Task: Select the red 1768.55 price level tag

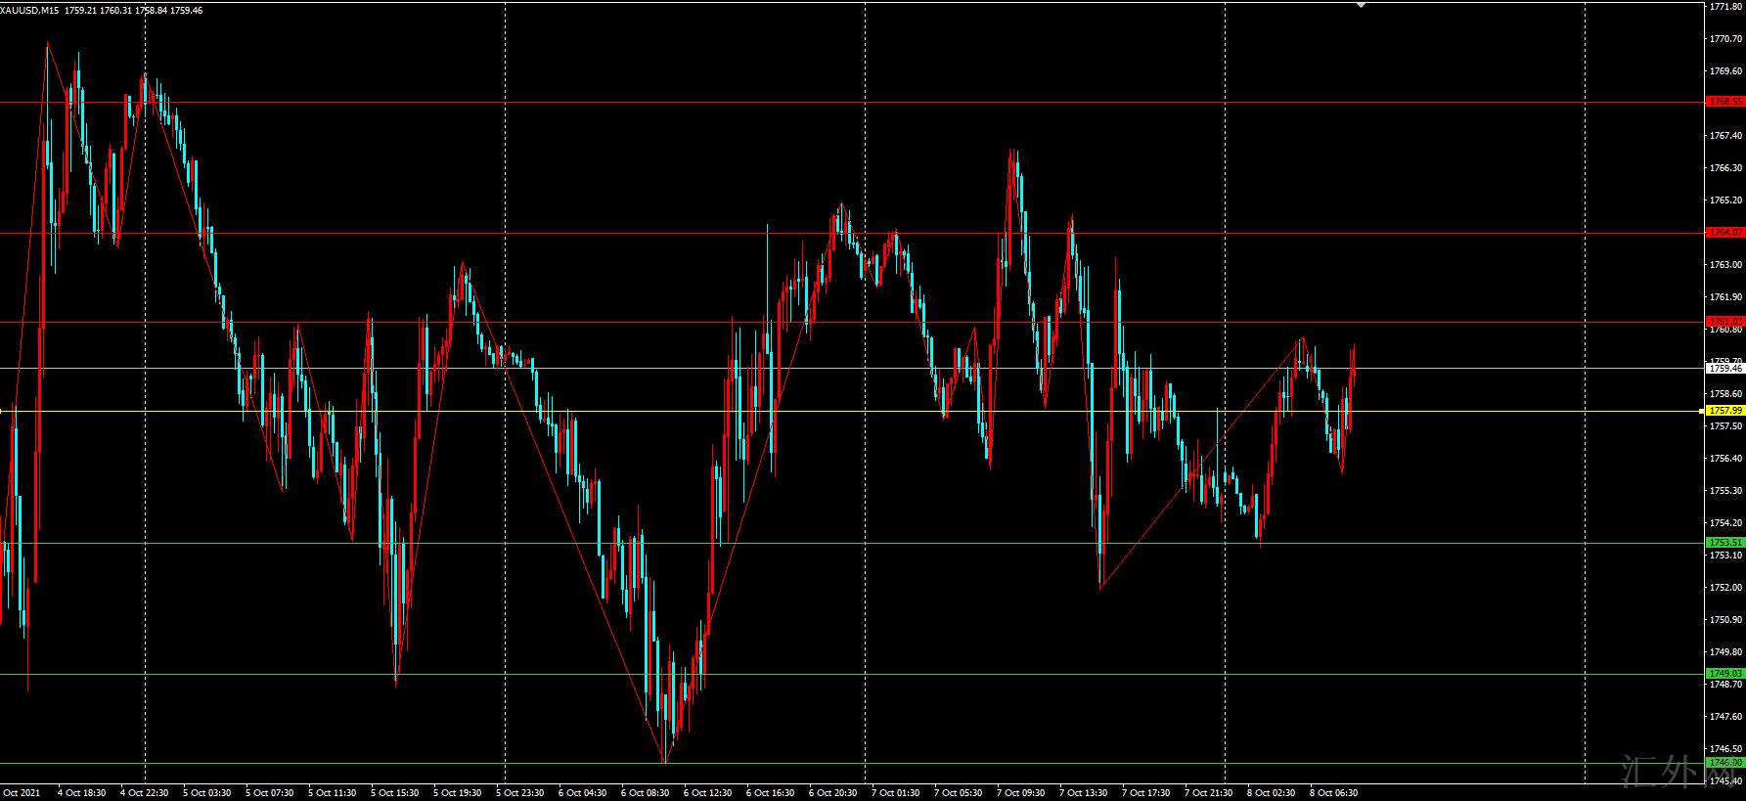Action: [x=1724, y=102]
